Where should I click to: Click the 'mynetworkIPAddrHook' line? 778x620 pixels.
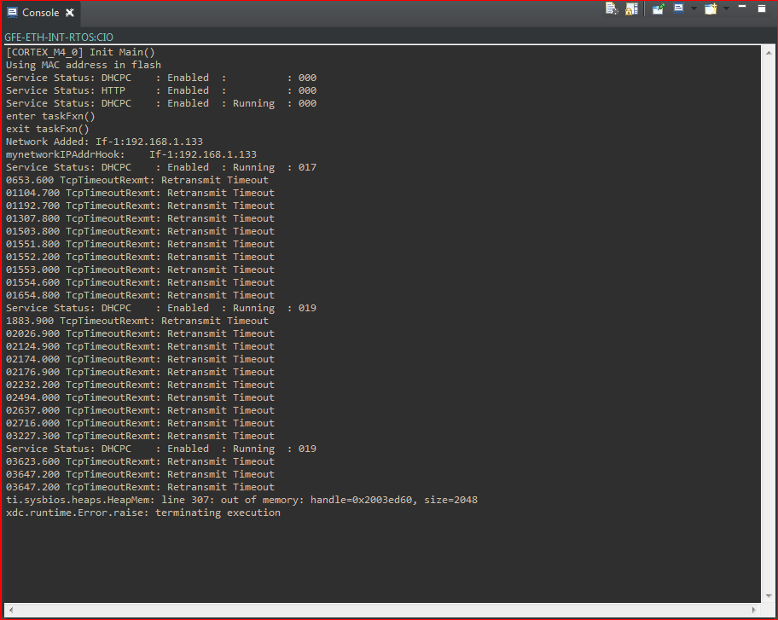click(x=131, y=154)
